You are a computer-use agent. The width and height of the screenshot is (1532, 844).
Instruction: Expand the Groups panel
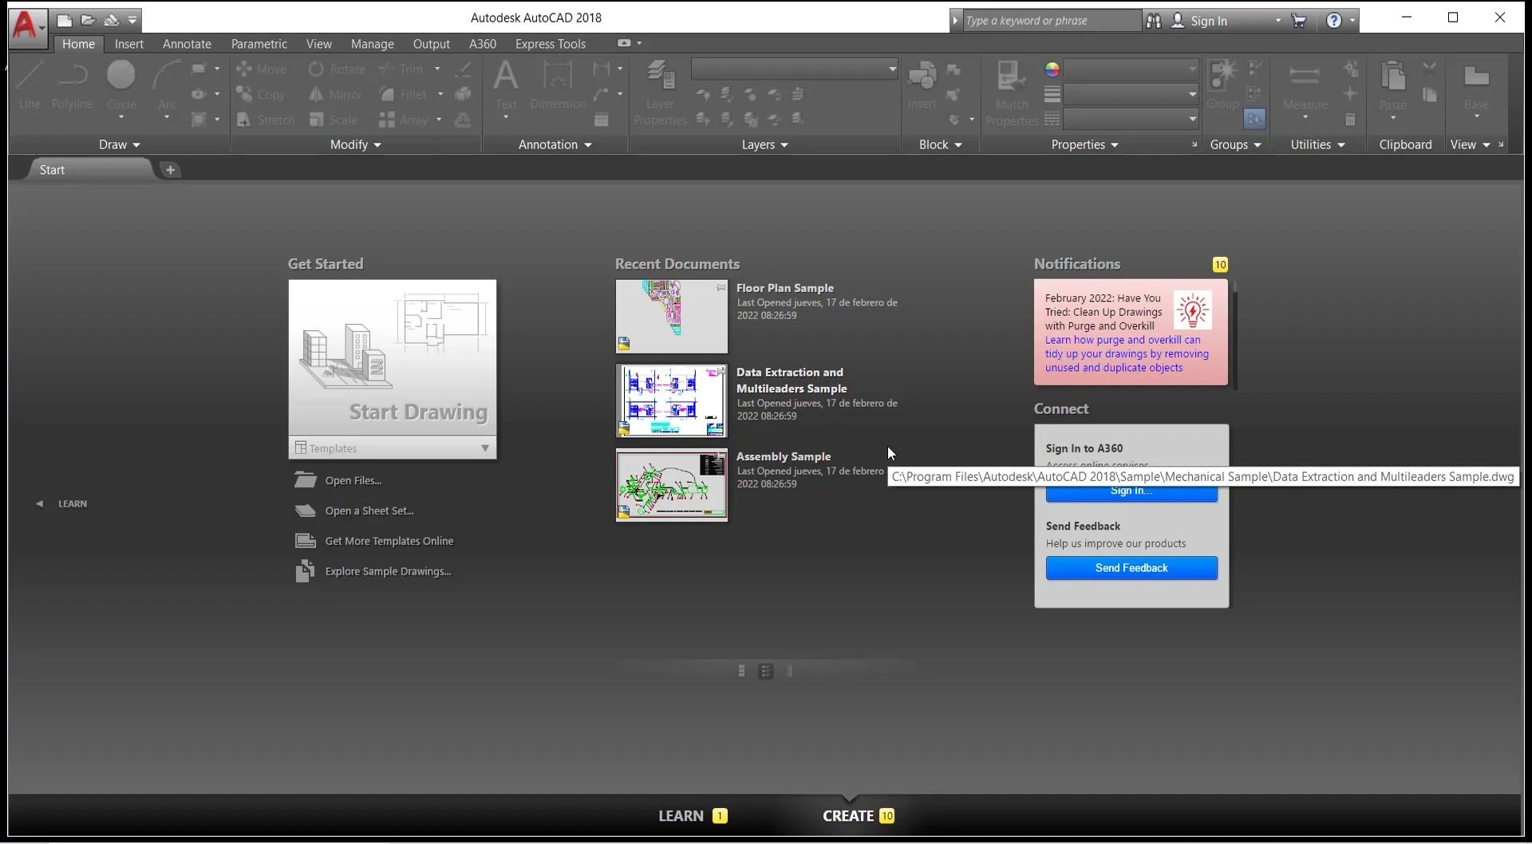1236,144
